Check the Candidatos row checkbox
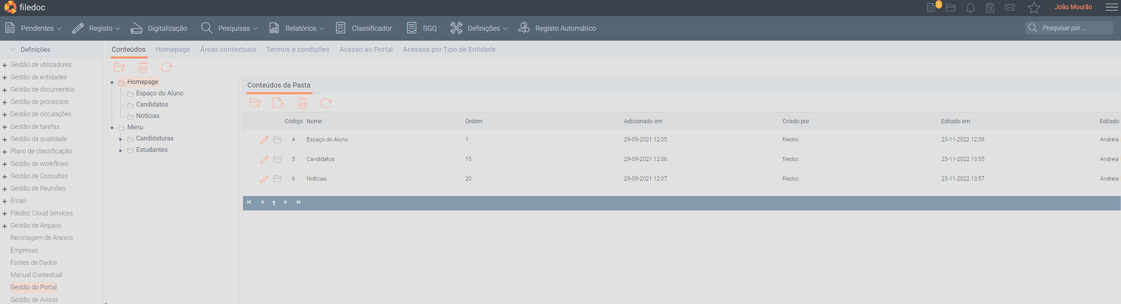Viewport: 1121px width, 304px height. [x=249, y=159]
